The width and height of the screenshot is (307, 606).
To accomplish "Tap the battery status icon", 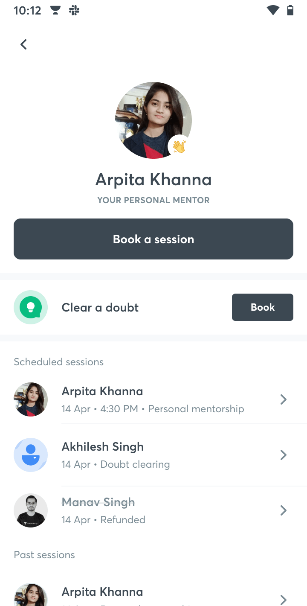I will [290, 11].
